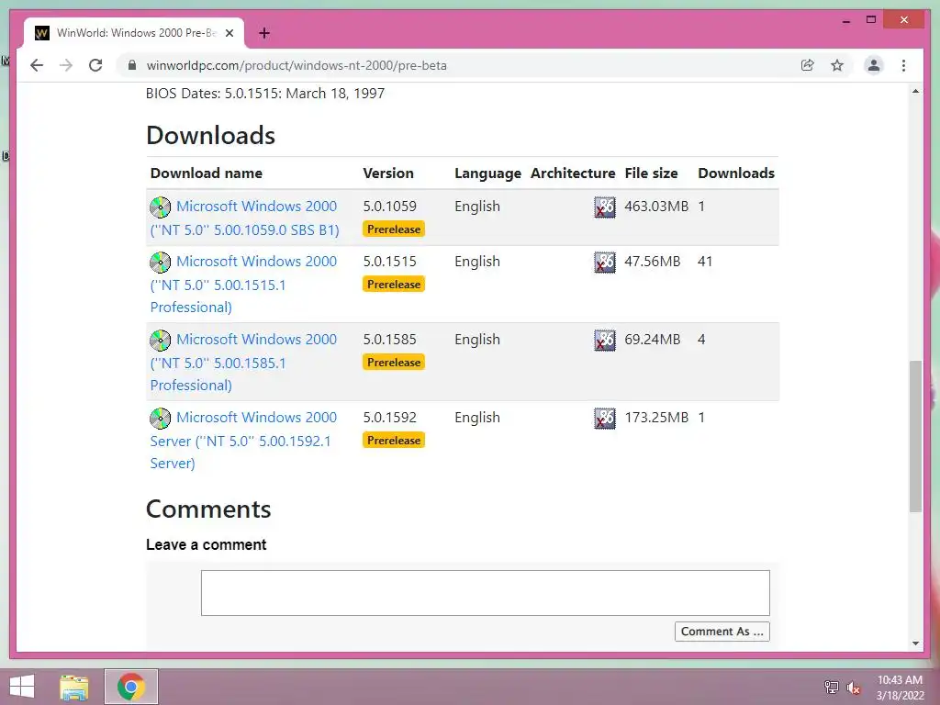The width and height of the screenshot is (940, 705).
Task: Share this page using the share icon
Action: coord(808,65)
